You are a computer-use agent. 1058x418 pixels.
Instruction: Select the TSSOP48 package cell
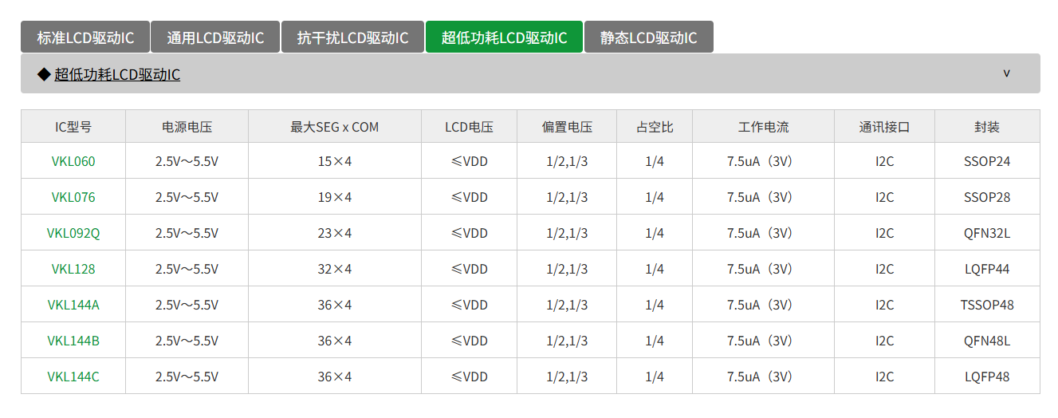(986, 305)
